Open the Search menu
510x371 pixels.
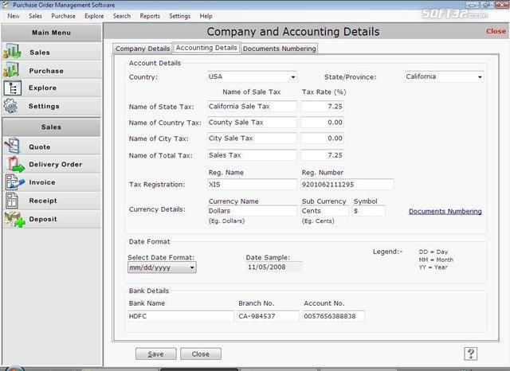coord(122,16)
